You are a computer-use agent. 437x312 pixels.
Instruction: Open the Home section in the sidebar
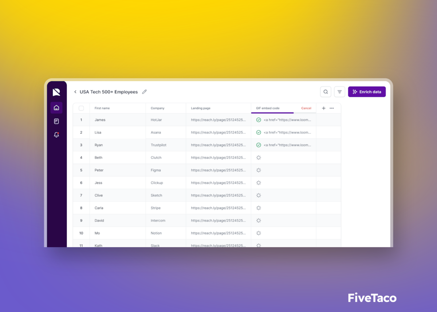pos(56,107)
